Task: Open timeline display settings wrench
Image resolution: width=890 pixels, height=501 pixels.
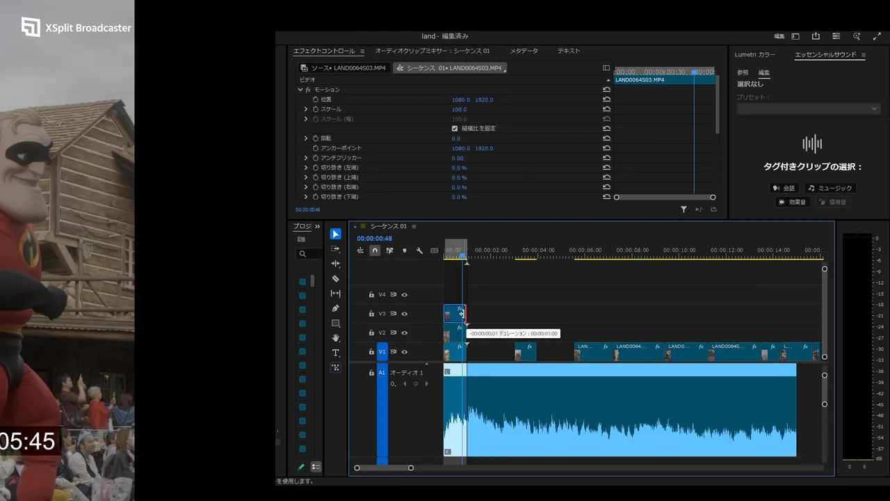Action: pyautogui.click(x=419, y=250)
